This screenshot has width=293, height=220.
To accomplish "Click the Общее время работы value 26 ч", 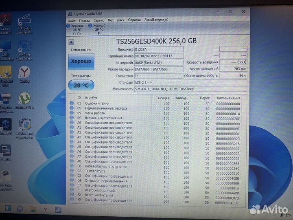I will [x=233, y=75].
